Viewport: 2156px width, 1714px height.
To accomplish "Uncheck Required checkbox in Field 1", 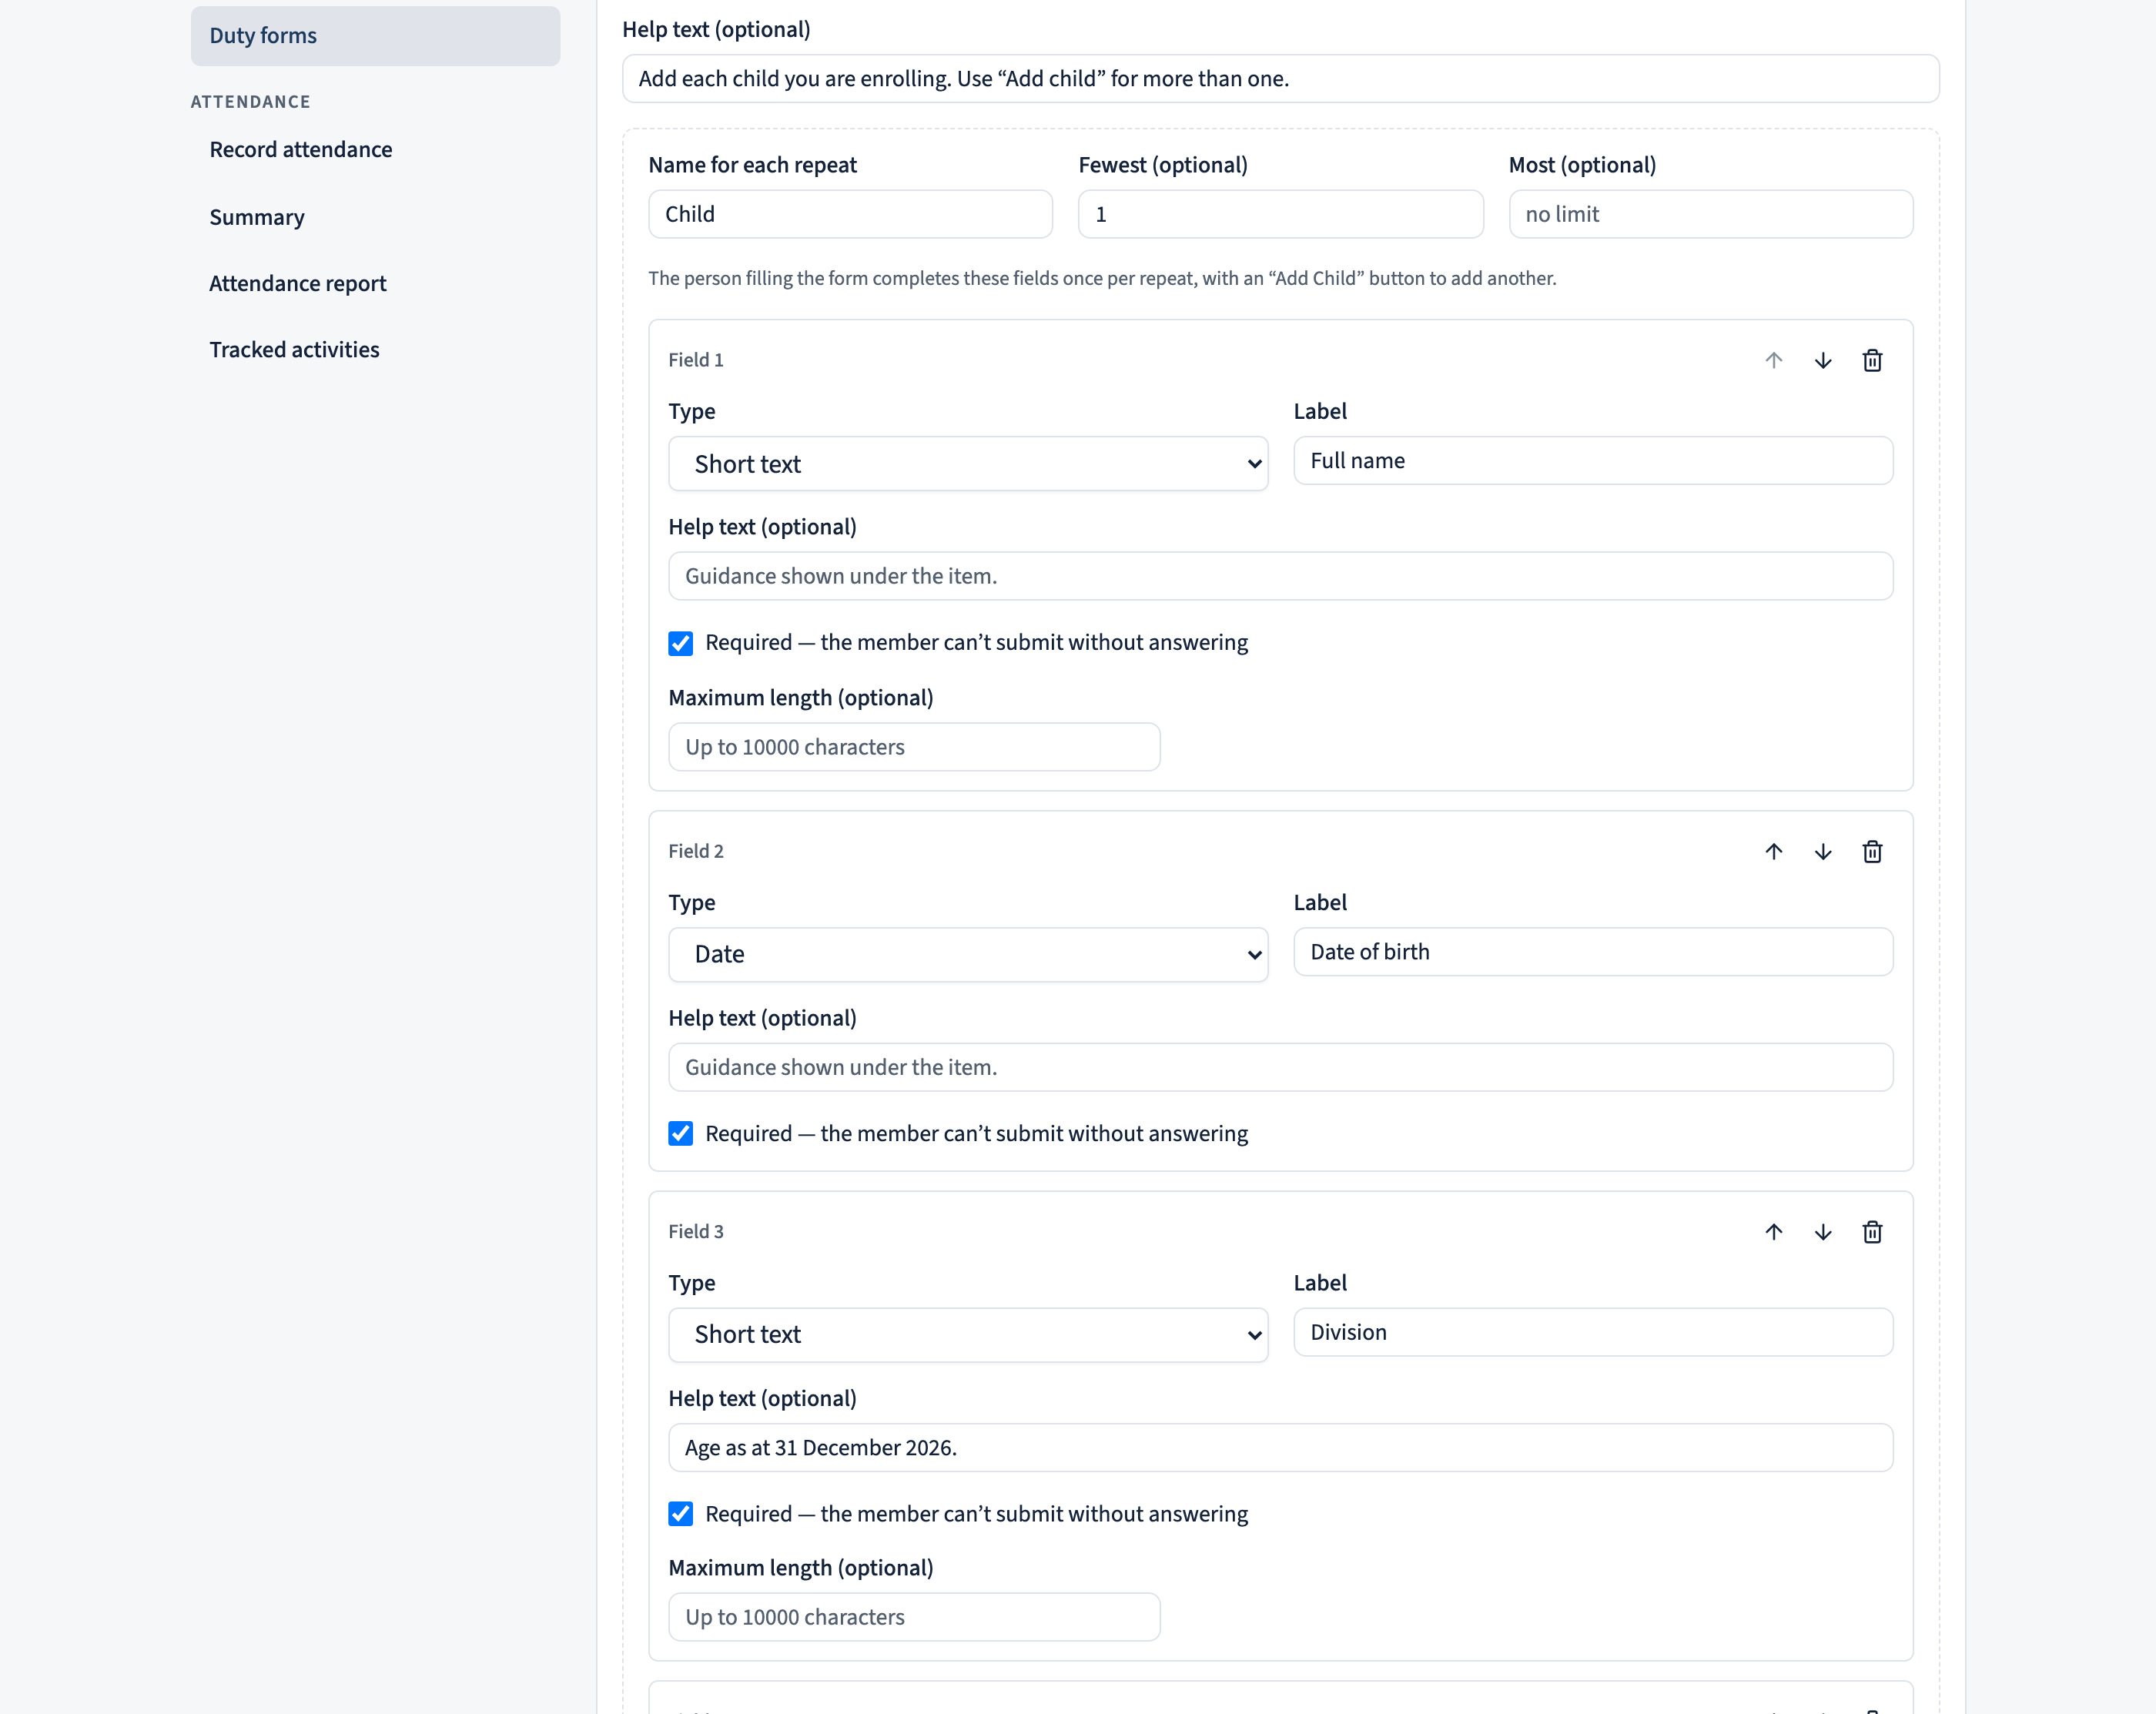I will (680, 643).
